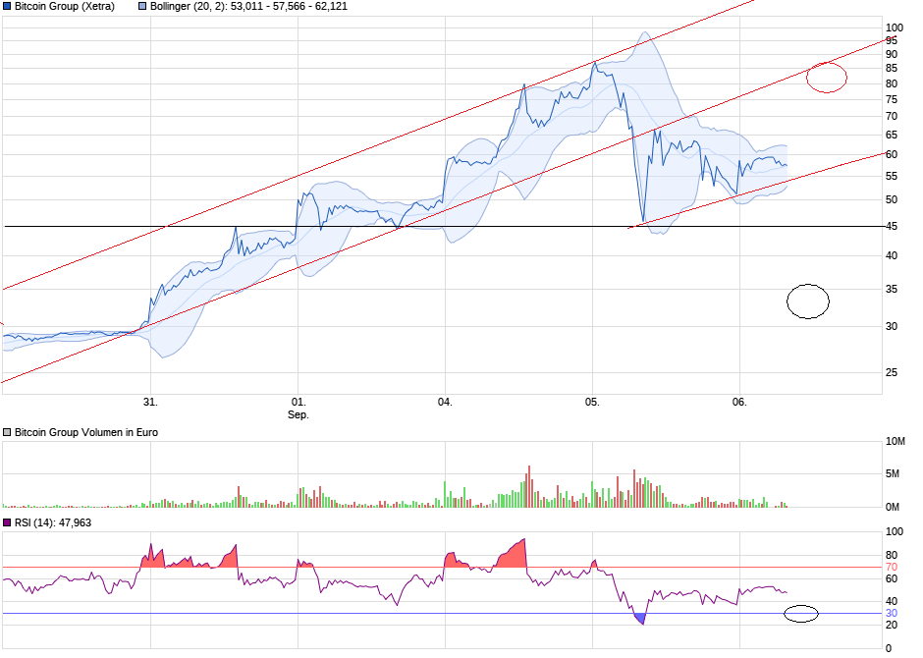Click the 'RSI (14): 47,963' label
The image size is (923, 658).
[x=53, y=522]
